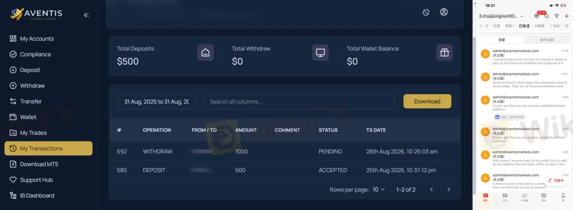Viewport: 573px width, 210px height.
Task: Open email asking why nobody replies
Action: [x=524, y=158]
